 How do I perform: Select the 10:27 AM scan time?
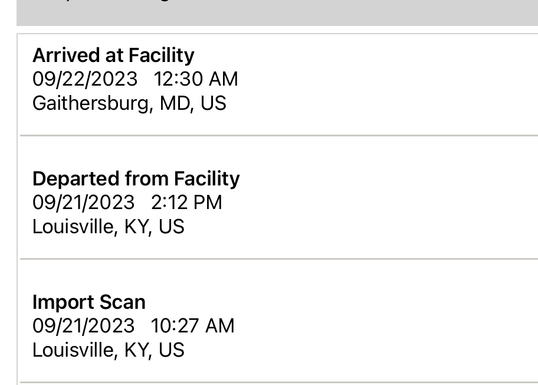click(192, 325)
